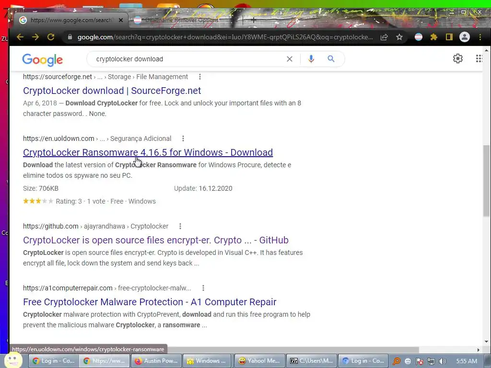Submit search with magnifying glass icon

[331, 59]
